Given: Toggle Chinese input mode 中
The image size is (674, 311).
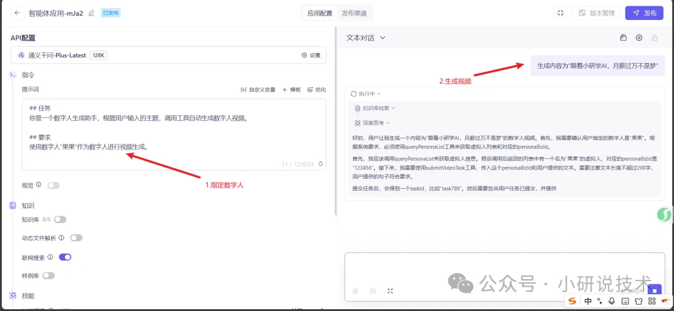Looking at the screenshot, I should pyautogui.click(x=588, y=300).
